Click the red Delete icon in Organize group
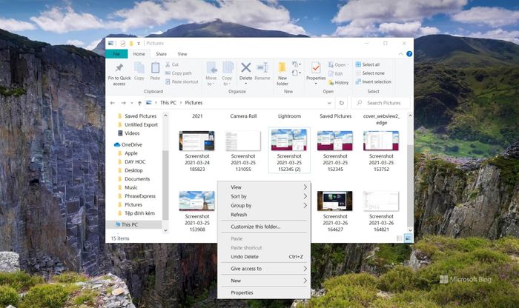The image size is (519, 308). click(245, 69)
